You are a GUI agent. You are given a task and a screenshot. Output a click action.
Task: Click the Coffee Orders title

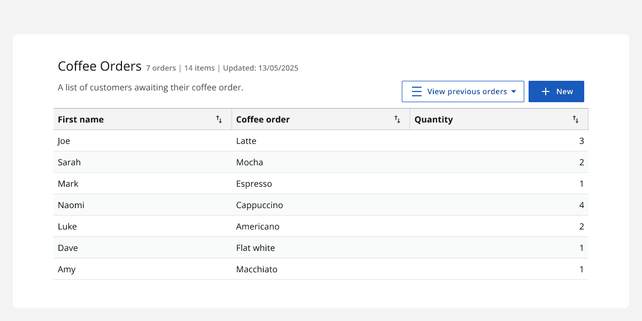[100, 66]
